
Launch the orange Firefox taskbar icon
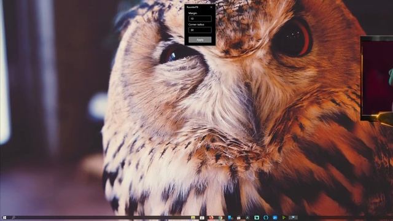211,218
